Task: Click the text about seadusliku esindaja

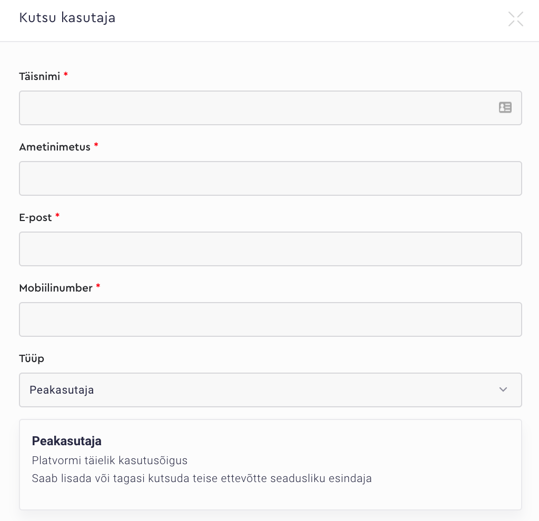Action: click(x=202, y=478)
